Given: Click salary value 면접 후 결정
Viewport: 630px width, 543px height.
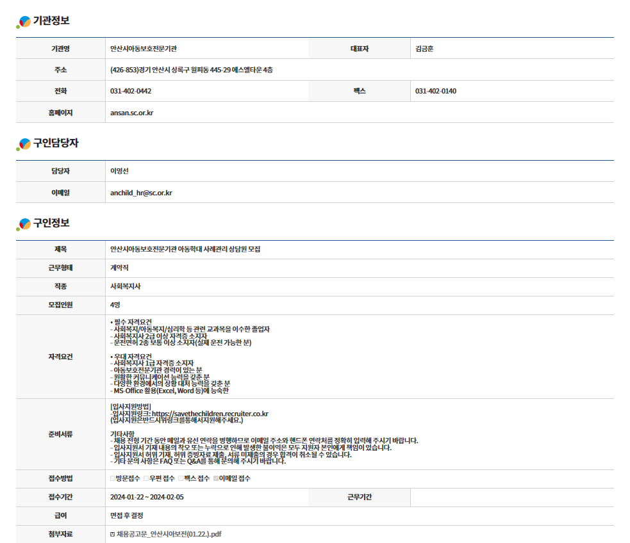Looking at the screenshot, I should tap(126, 515).
